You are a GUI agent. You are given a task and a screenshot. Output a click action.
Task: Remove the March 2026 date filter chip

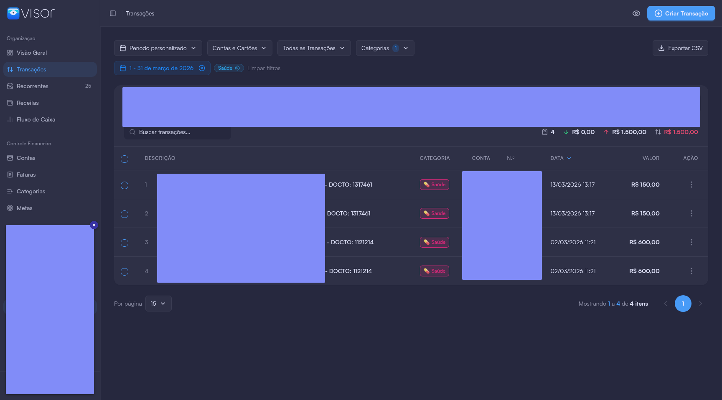pyautogui.click(x=202, y=68)
